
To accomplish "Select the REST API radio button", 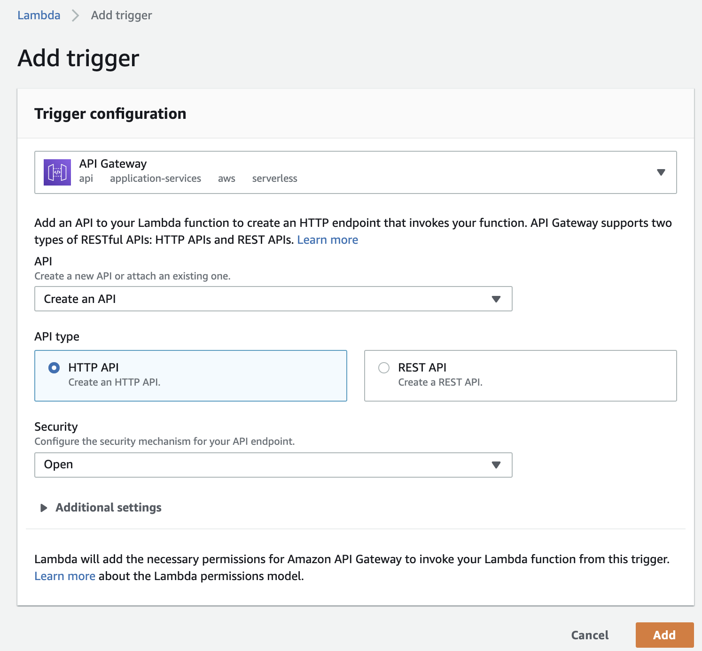I will click(384, 368).
